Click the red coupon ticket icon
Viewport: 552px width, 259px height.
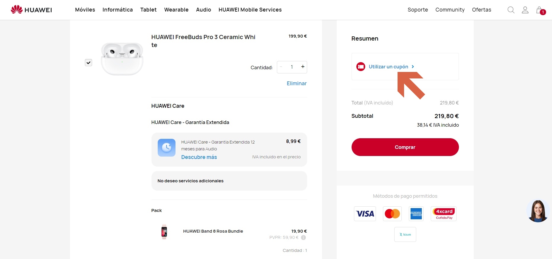pos(361,67)
